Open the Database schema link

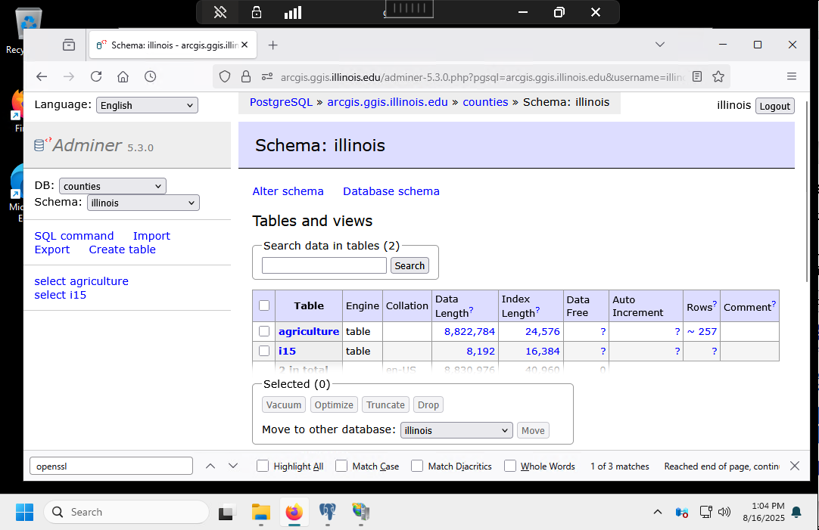pos(391,191)
